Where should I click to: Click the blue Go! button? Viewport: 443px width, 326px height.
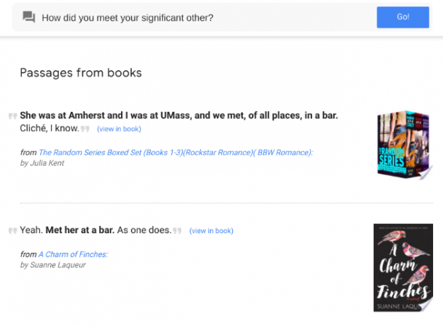[403, 17]
